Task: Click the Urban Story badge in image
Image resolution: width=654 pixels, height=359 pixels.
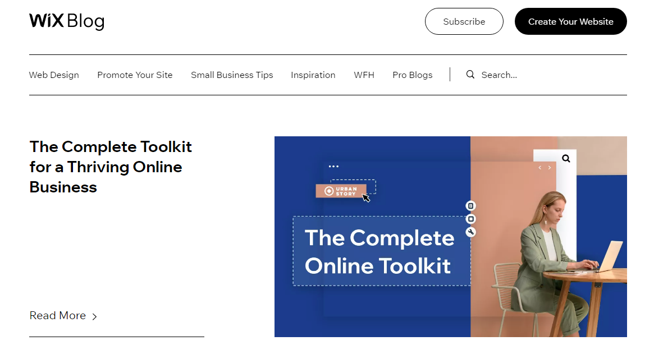Action: tap(341, 191)
